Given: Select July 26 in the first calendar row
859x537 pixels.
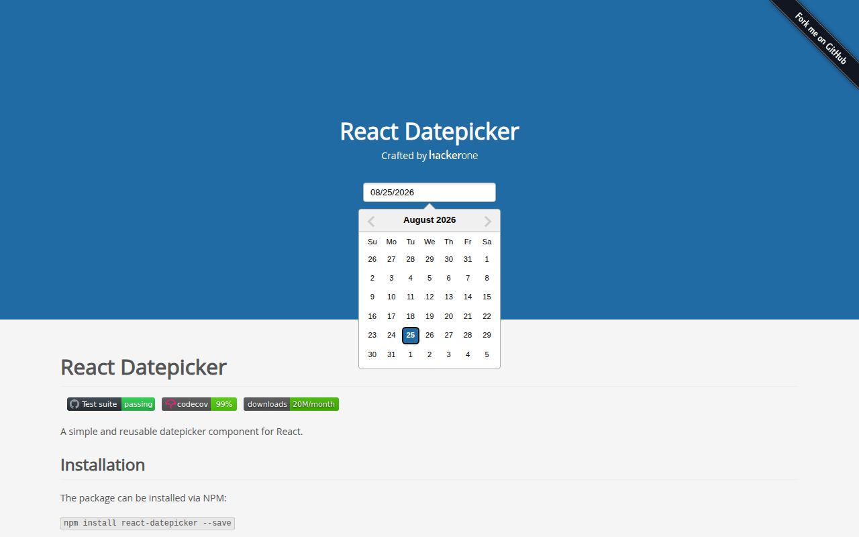Looking at the screenshot, I should [x=372, y=259].
